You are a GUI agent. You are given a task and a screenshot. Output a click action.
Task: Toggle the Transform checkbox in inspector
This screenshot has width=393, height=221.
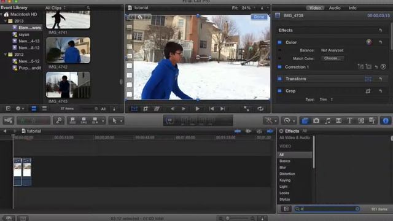[280, 79]
